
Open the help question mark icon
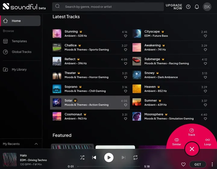pos(188,7)
